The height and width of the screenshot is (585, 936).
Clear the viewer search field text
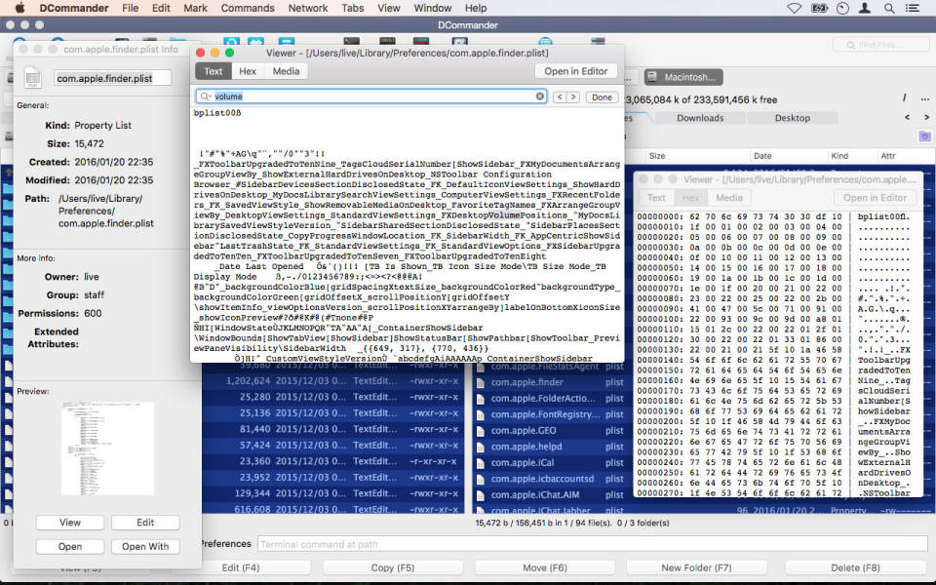[x=540, y=97]
